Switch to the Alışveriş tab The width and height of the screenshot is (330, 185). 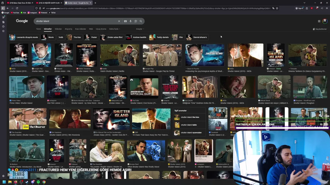[68, 29]
